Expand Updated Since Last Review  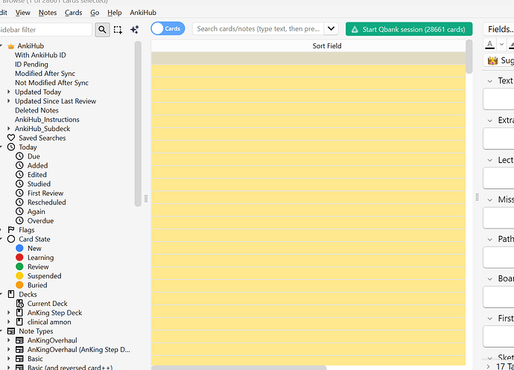[x=9, y=101]
